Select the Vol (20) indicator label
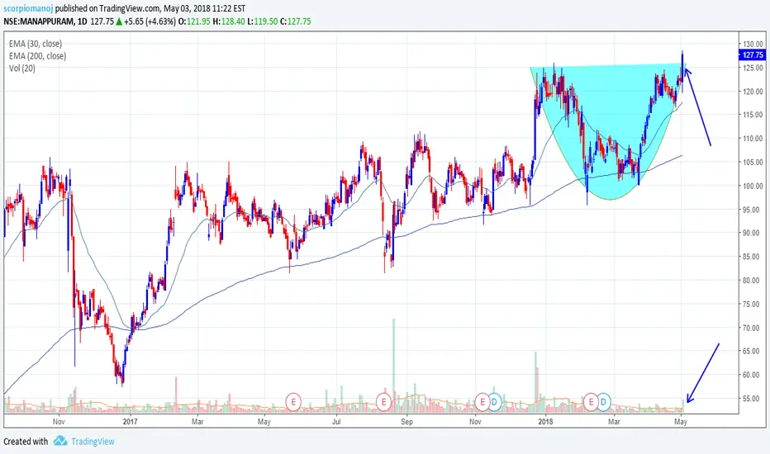770x454 pixels. pyautogui.click(x=22, y=69)
